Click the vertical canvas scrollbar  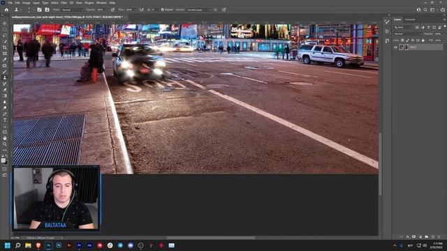[380, 164]
